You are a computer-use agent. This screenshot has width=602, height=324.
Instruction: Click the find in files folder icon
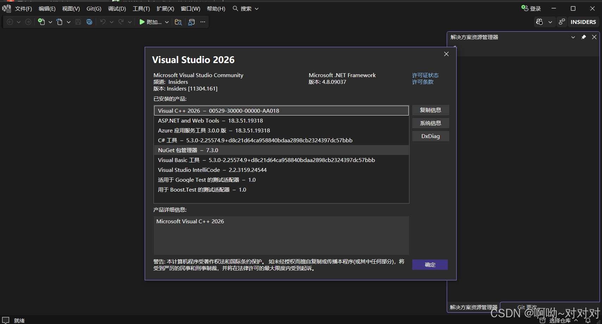[178, 22]
